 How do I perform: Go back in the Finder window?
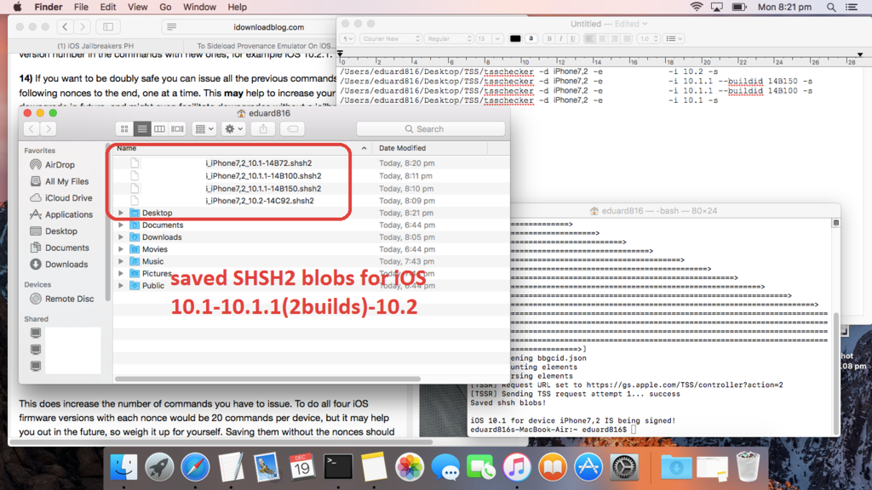coord(32,129)
